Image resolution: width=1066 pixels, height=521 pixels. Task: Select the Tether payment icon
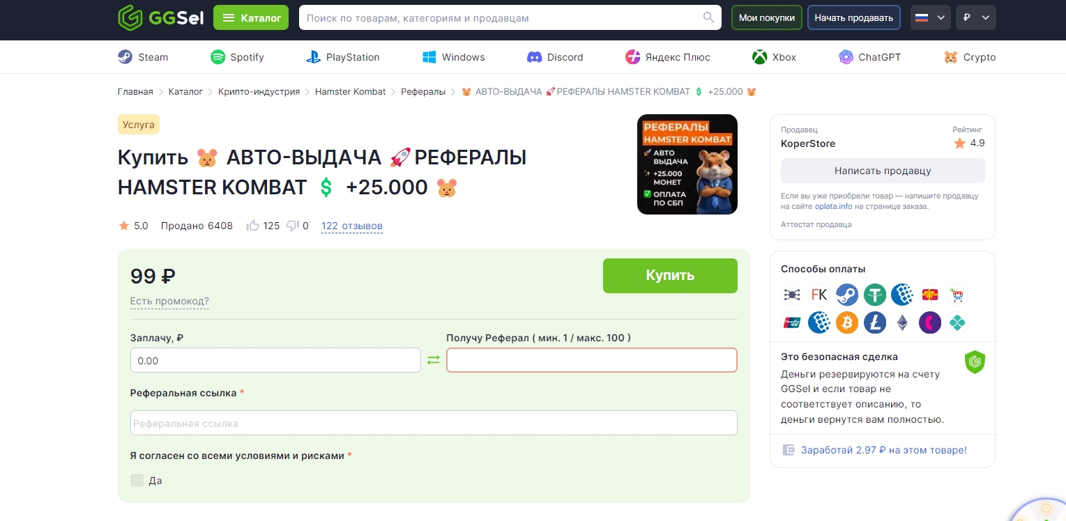874,295
